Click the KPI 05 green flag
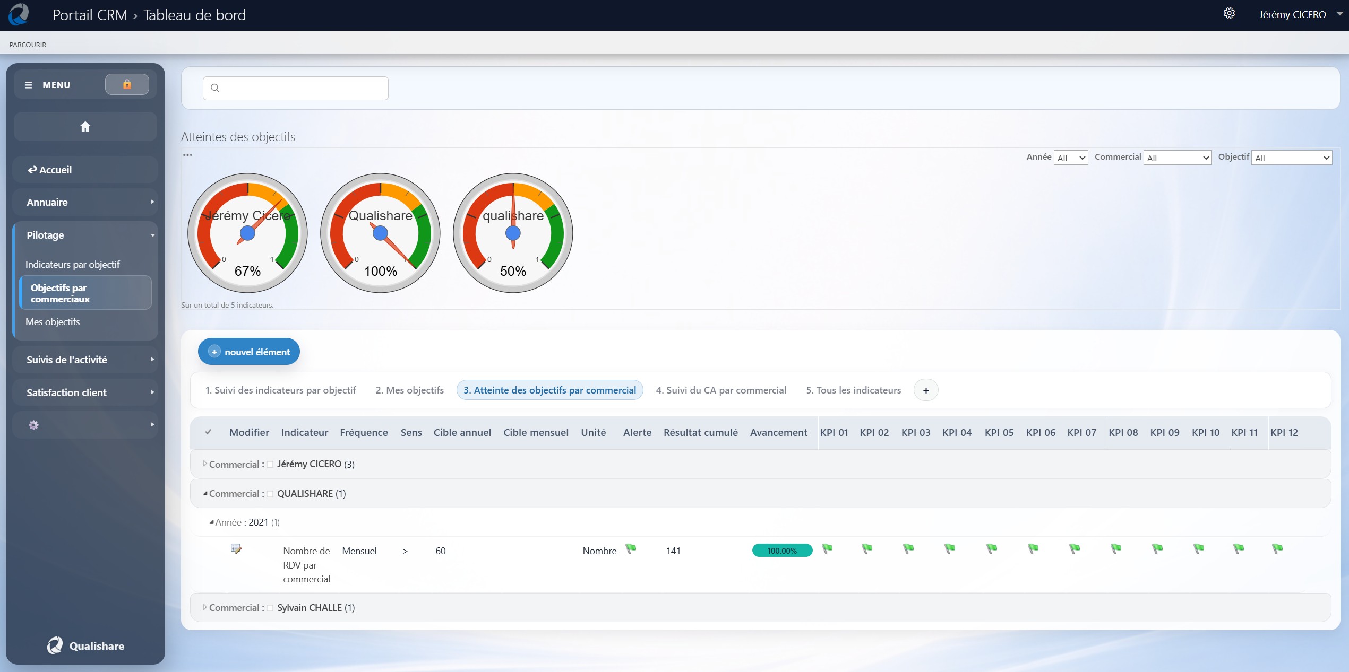The image size is (1349, 672). 992,548
